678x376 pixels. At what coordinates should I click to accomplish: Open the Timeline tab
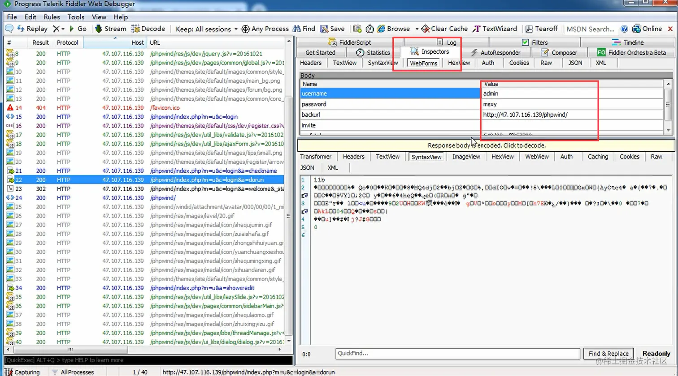[627, 43]
